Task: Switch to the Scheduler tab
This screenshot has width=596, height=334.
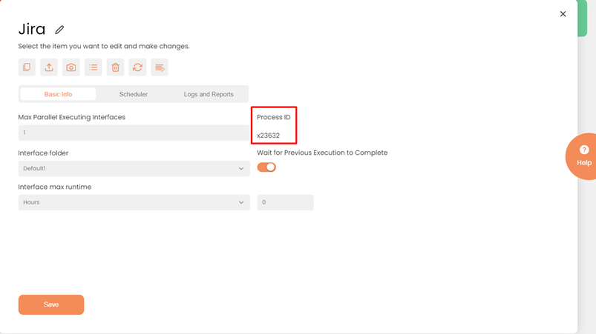Action: [x=134, y=94]
